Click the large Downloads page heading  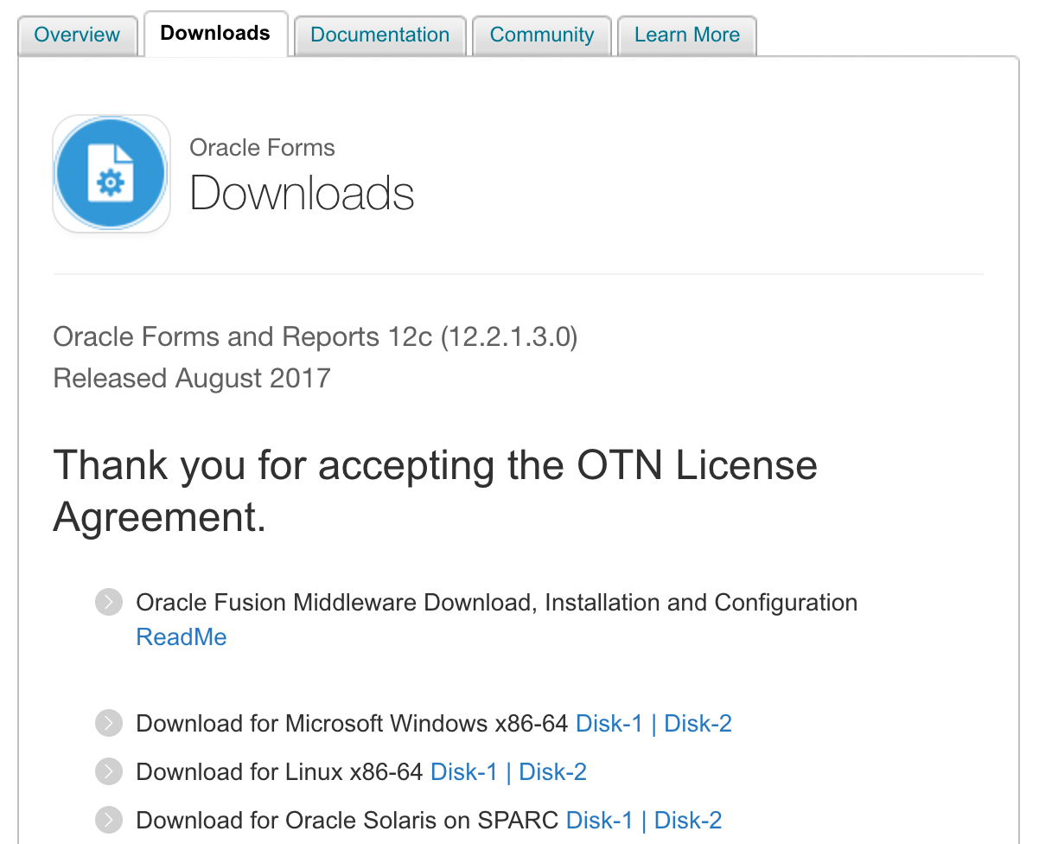[x=302, y=193]
